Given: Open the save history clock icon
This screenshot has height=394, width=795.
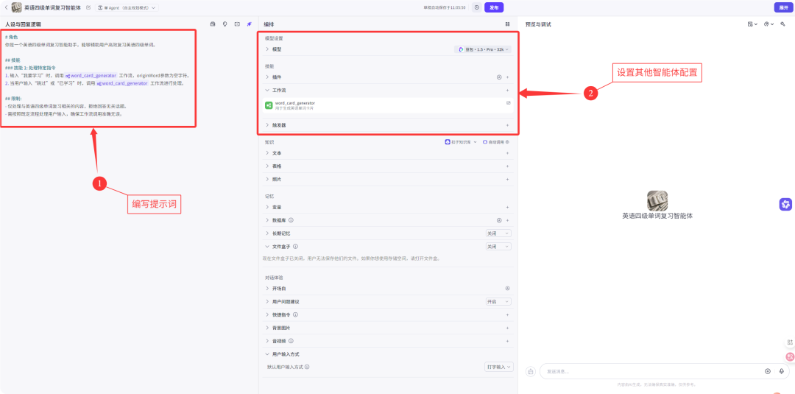Looking at the screenshot, I should click(x=477, y=7).
